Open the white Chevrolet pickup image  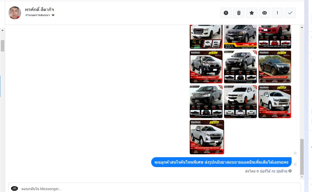tap(240, 102)
